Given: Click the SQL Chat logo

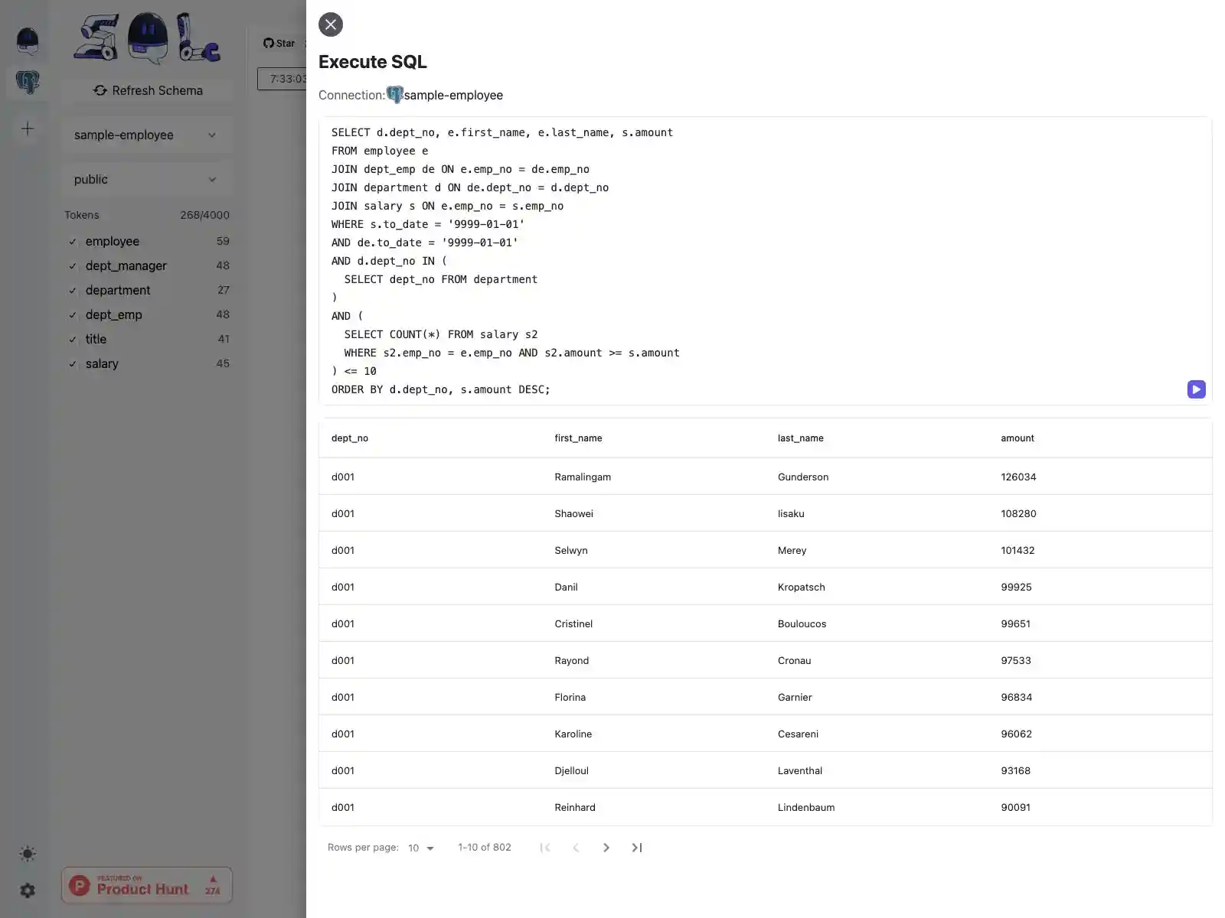Looking at the screenshot, I should tap(145, 38).
